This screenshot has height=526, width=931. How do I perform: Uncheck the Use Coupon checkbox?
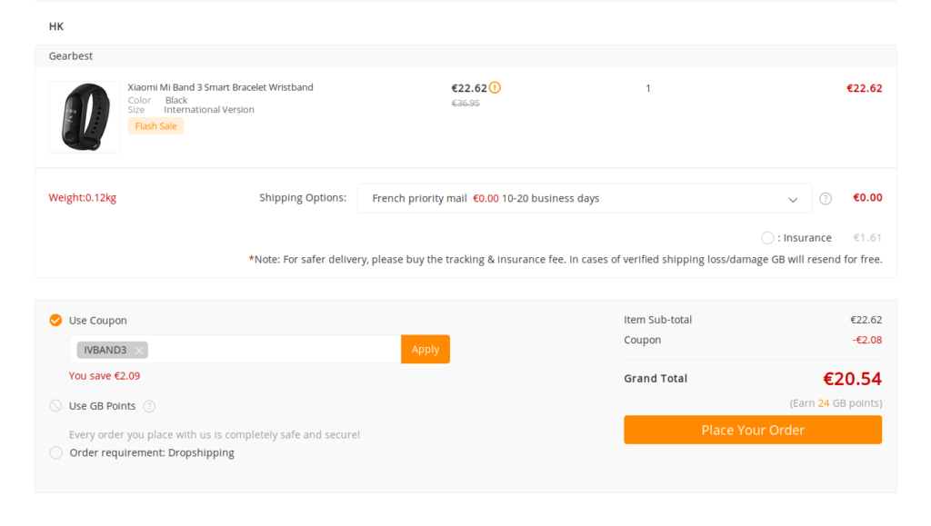[x=55, y=320]
